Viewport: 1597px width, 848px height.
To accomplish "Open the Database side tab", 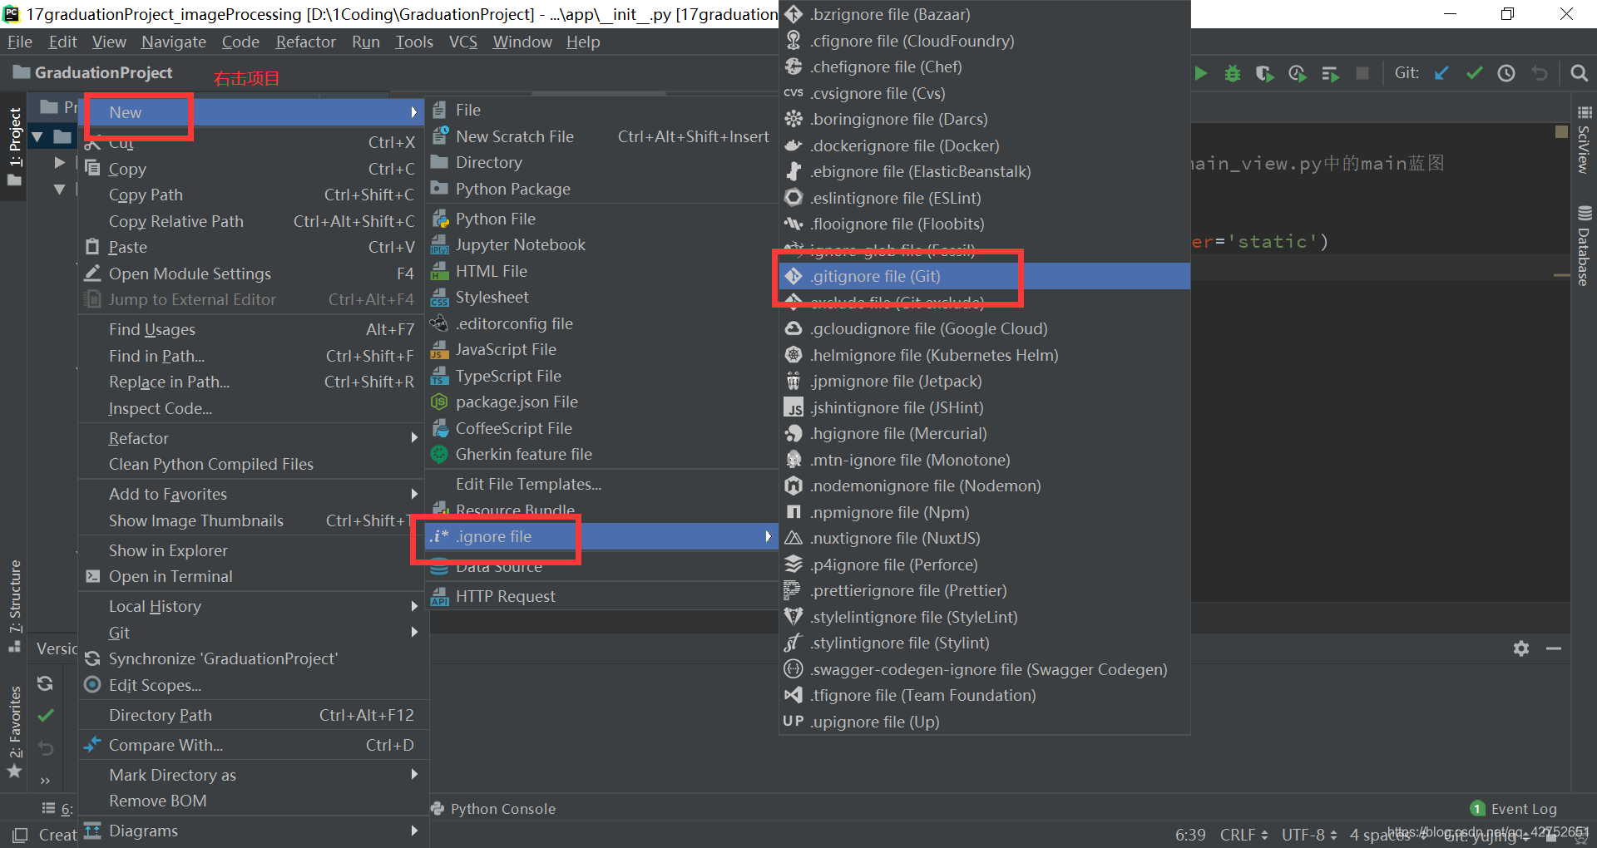I will click(1585, 247).
